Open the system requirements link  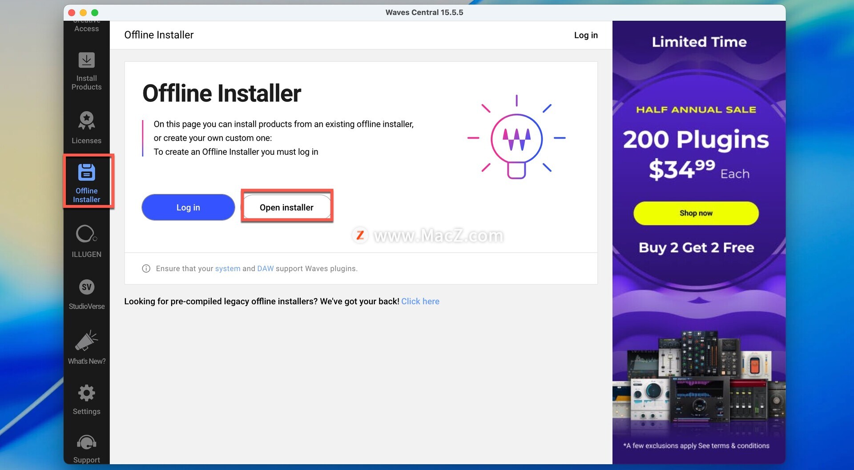pos(228,269)
